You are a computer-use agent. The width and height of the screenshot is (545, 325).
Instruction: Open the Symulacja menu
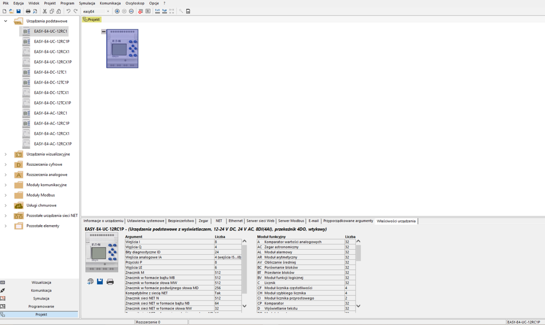click(87, 3)
